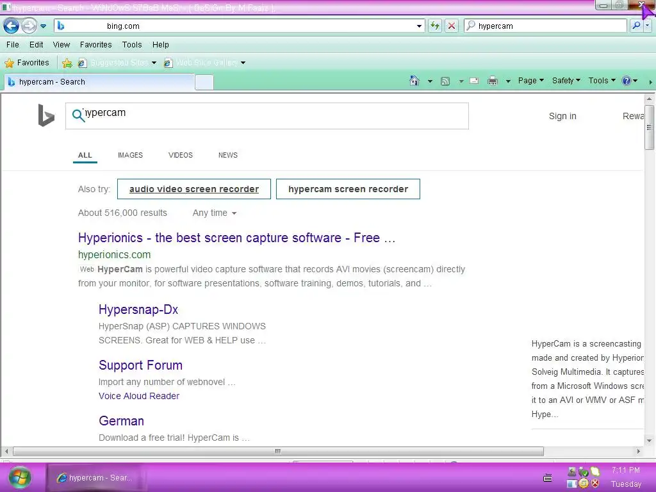Click the magnifier Search button in toolbar
The image size is (656, 492).
tap(636, 26)
